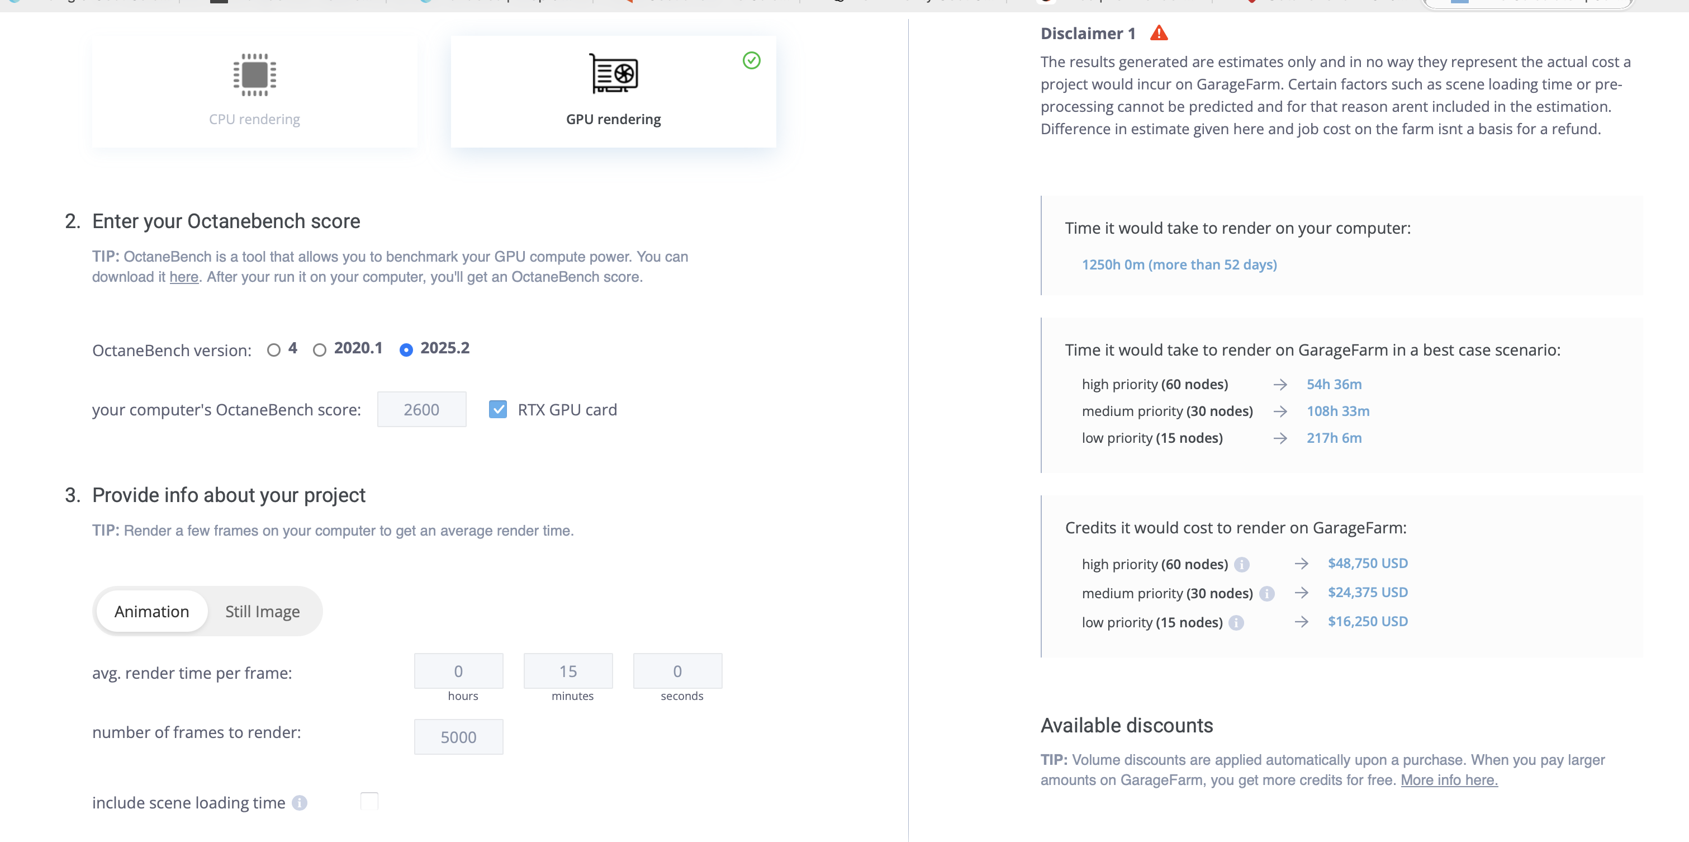Click the info icon beside medium priority credits
This screenshot has height=842, width=1689.
1266,593
